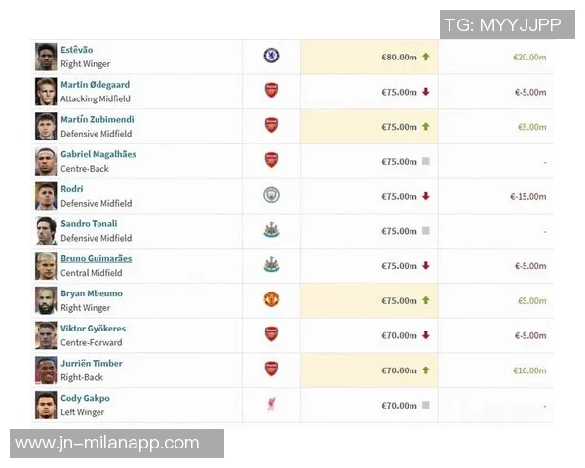The width and height of the screenshot is (585, 468).
Task: Click the Newcastle crest in Sandro Tonali's row
Action: (x=271, y=230)
